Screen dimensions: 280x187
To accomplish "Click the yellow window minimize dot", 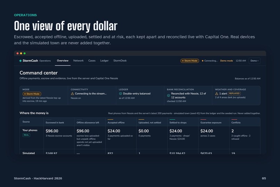I will pyautogui.click(x=21, y=53).
